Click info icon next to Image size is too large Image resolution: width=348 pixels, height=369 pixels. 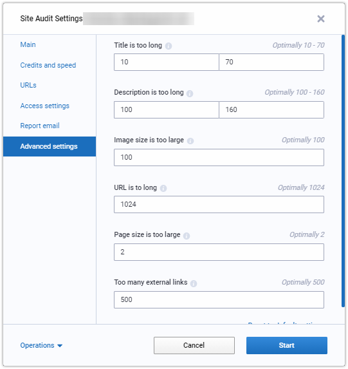click(190, 141)
